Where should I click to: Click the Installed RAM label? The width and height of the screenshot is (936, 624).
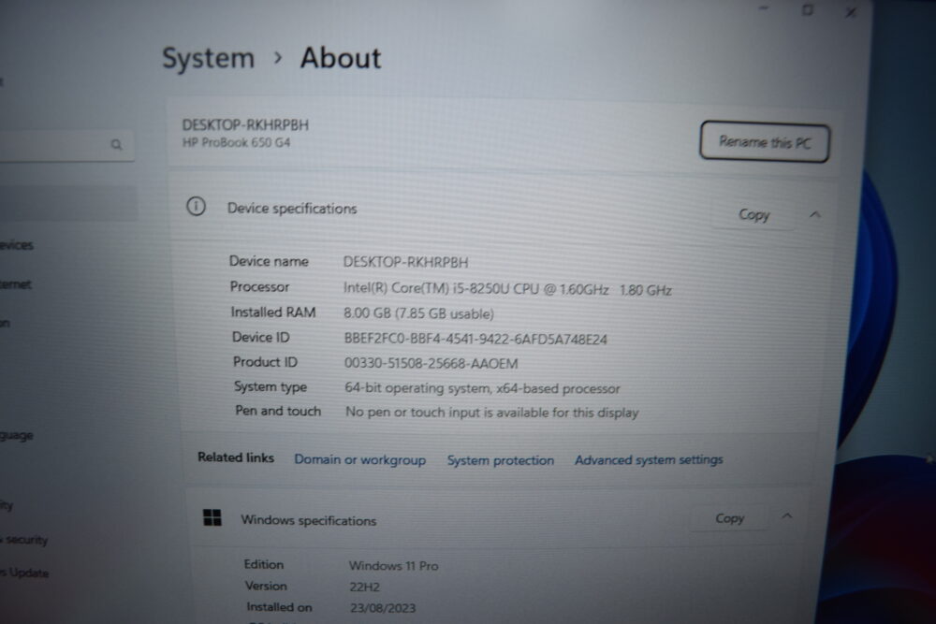272,312
